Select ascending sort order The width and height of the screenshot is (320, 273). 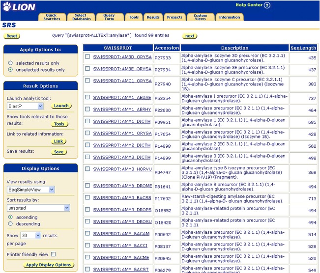(x=10, y=217)
